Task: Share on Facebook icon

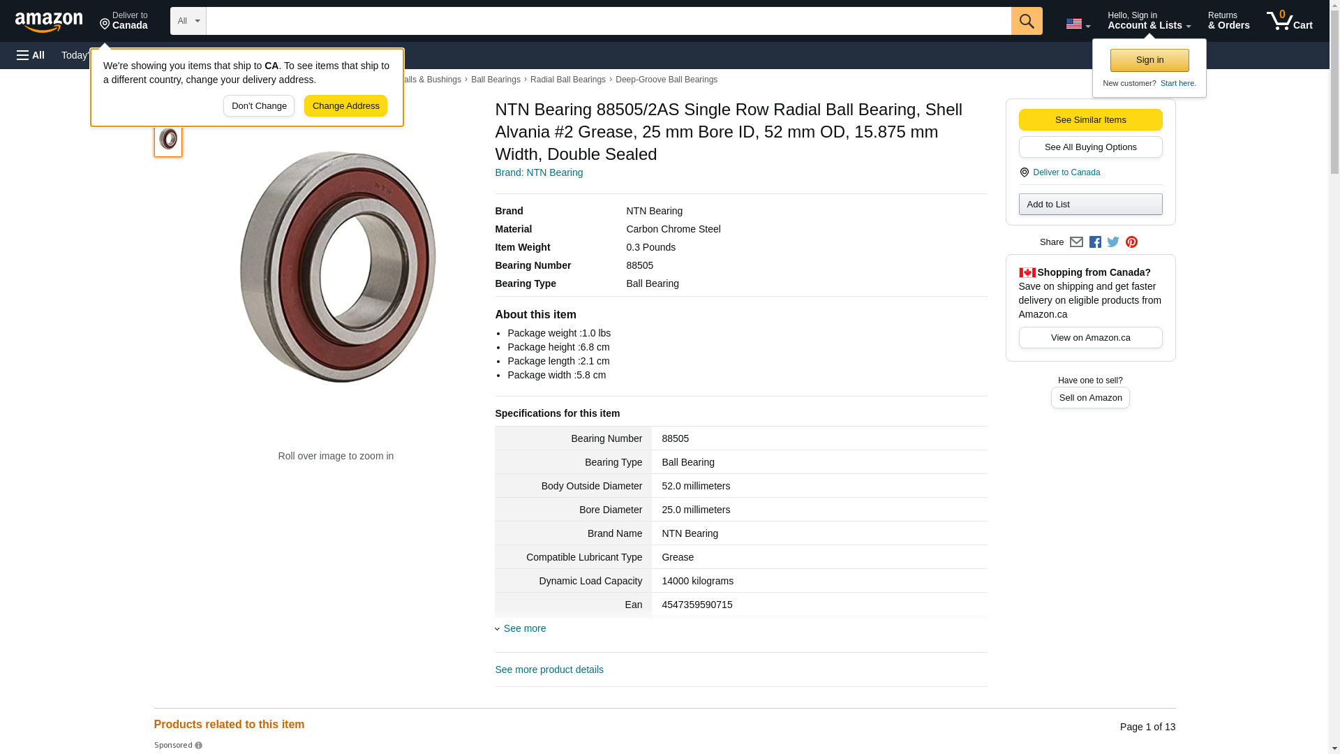Action: (1095, 242)
